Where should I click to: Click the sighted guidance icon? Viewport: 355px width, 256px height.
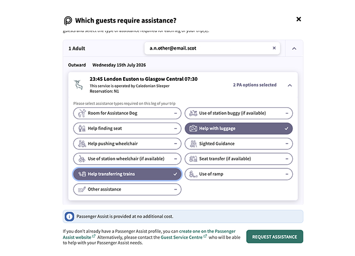coord(193,144)
